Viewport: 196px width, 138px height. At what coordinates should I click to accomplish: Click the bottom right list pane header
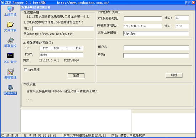tap(163, 111)
